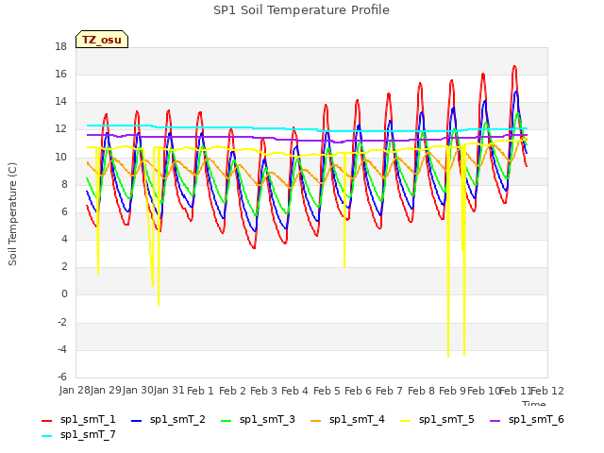Click the Jan 29 x-axis tick label
This screenshot has width=604, height=453.
pos(106,390)
